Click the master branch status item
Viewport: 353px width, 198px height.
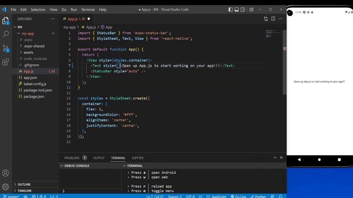[x=11, y=196]
